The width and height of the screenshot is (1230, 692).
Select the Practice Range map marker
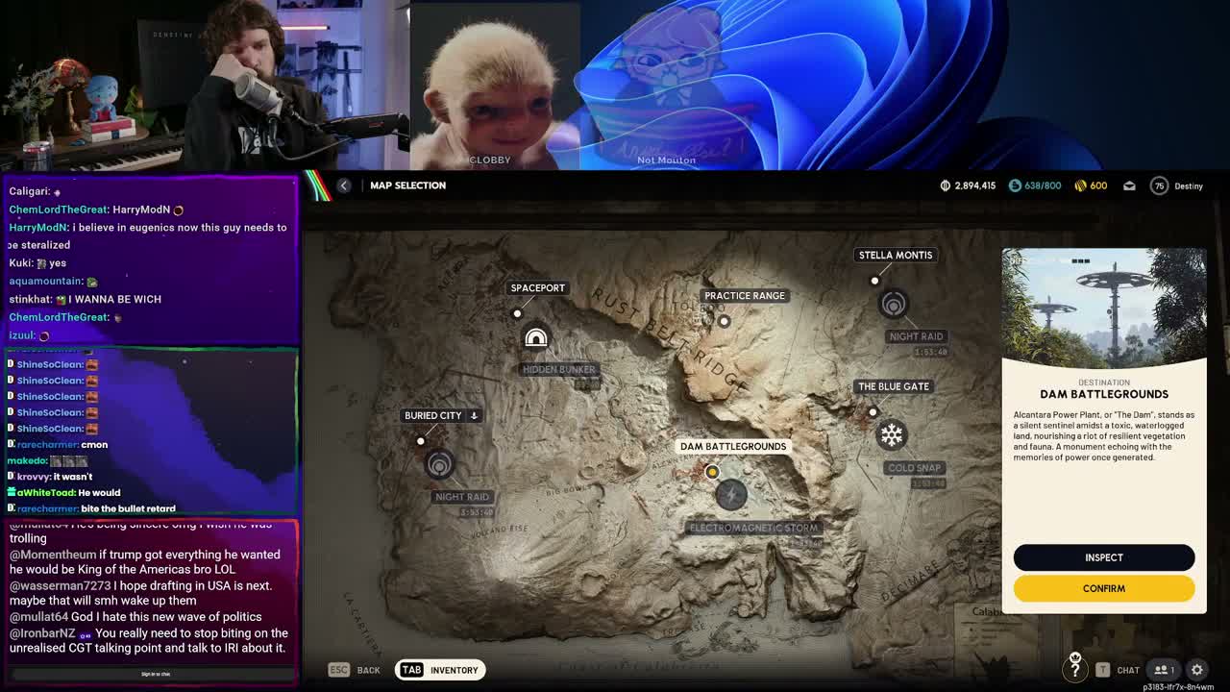pos(725,321)
